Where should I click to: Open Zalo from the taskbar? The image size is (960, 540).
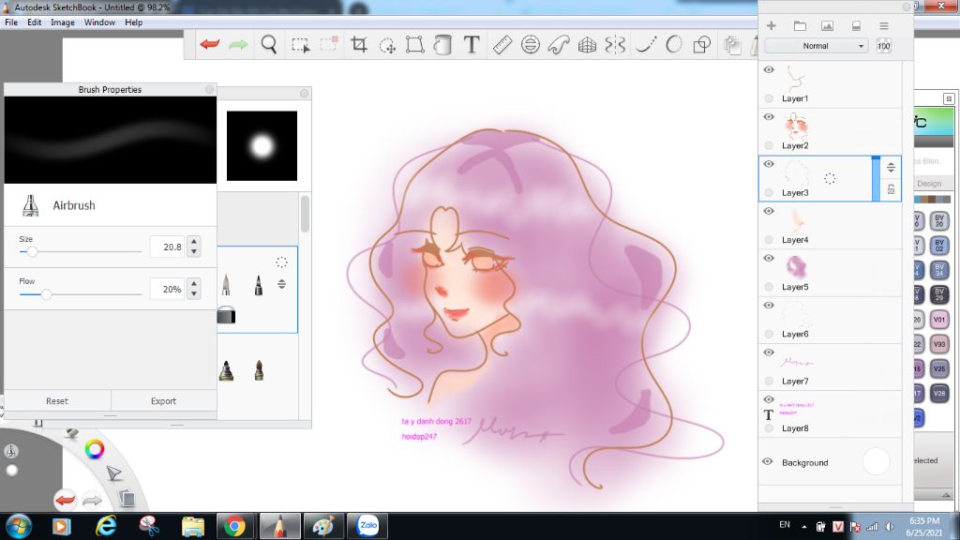coord(367,526)
